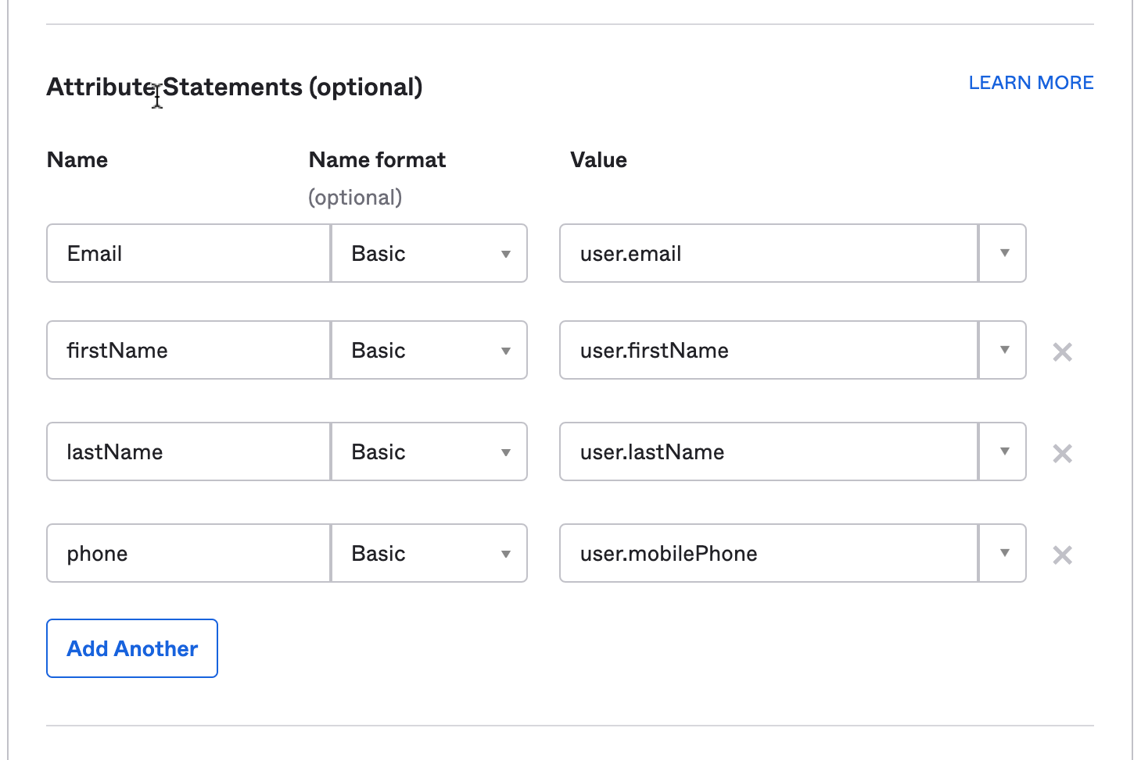Focus the user.firstName value text field
1141x760 pixels.
pyautogui.click(x=769, y=350)
